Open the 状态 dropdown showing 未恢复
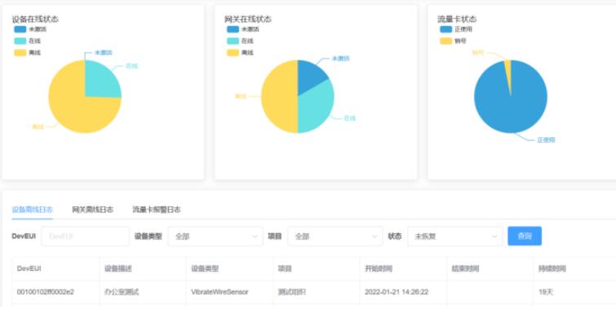Image resolution: width=616 pixels, height=310 pixels. coord(455,236)
